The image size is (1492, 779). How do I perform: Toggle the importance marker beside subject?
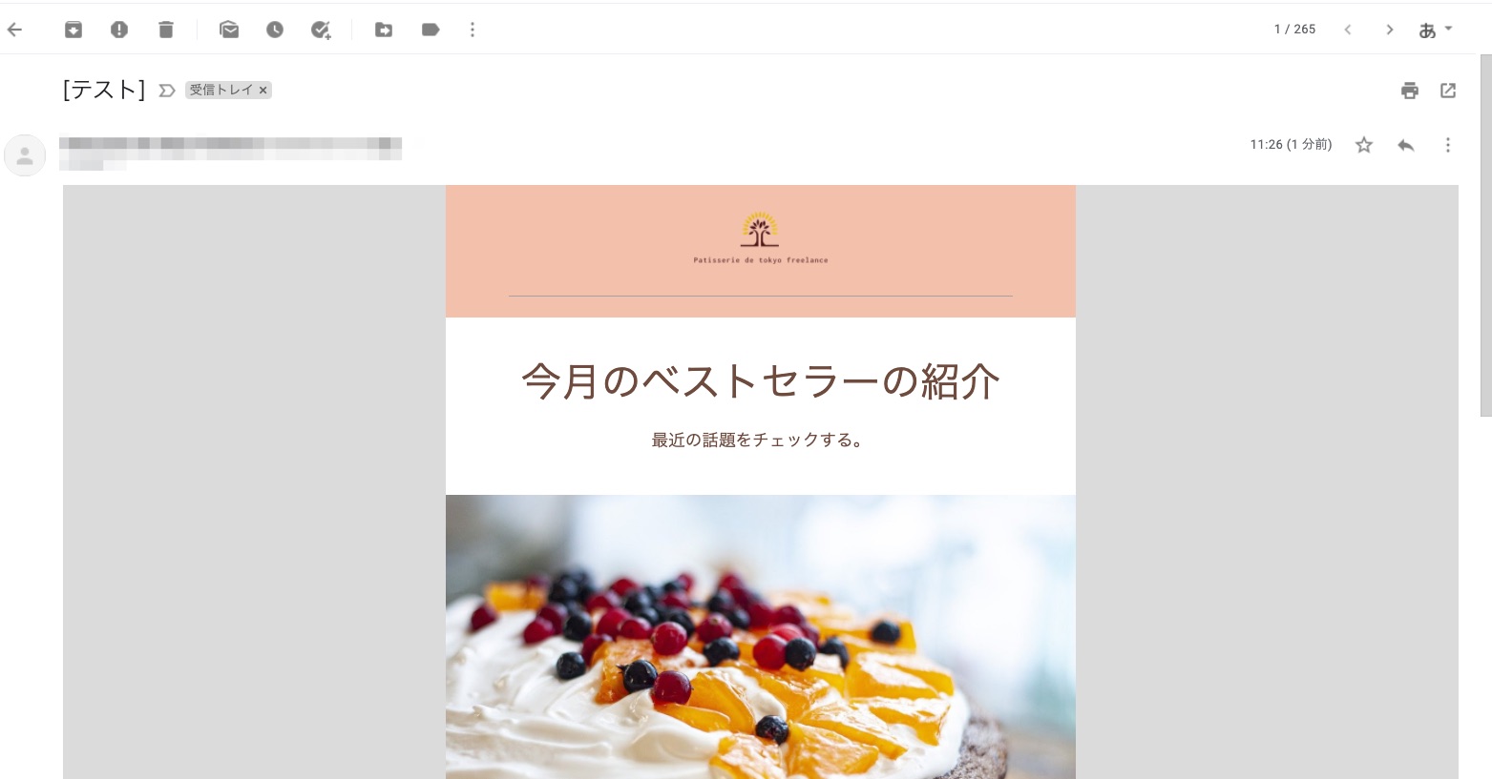point(167,91)
